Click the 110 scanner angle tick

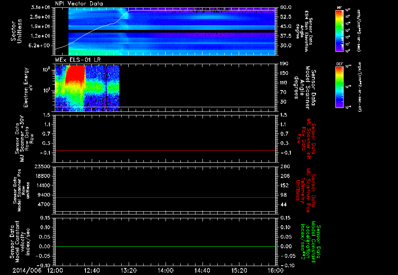[x=285, y=83]
